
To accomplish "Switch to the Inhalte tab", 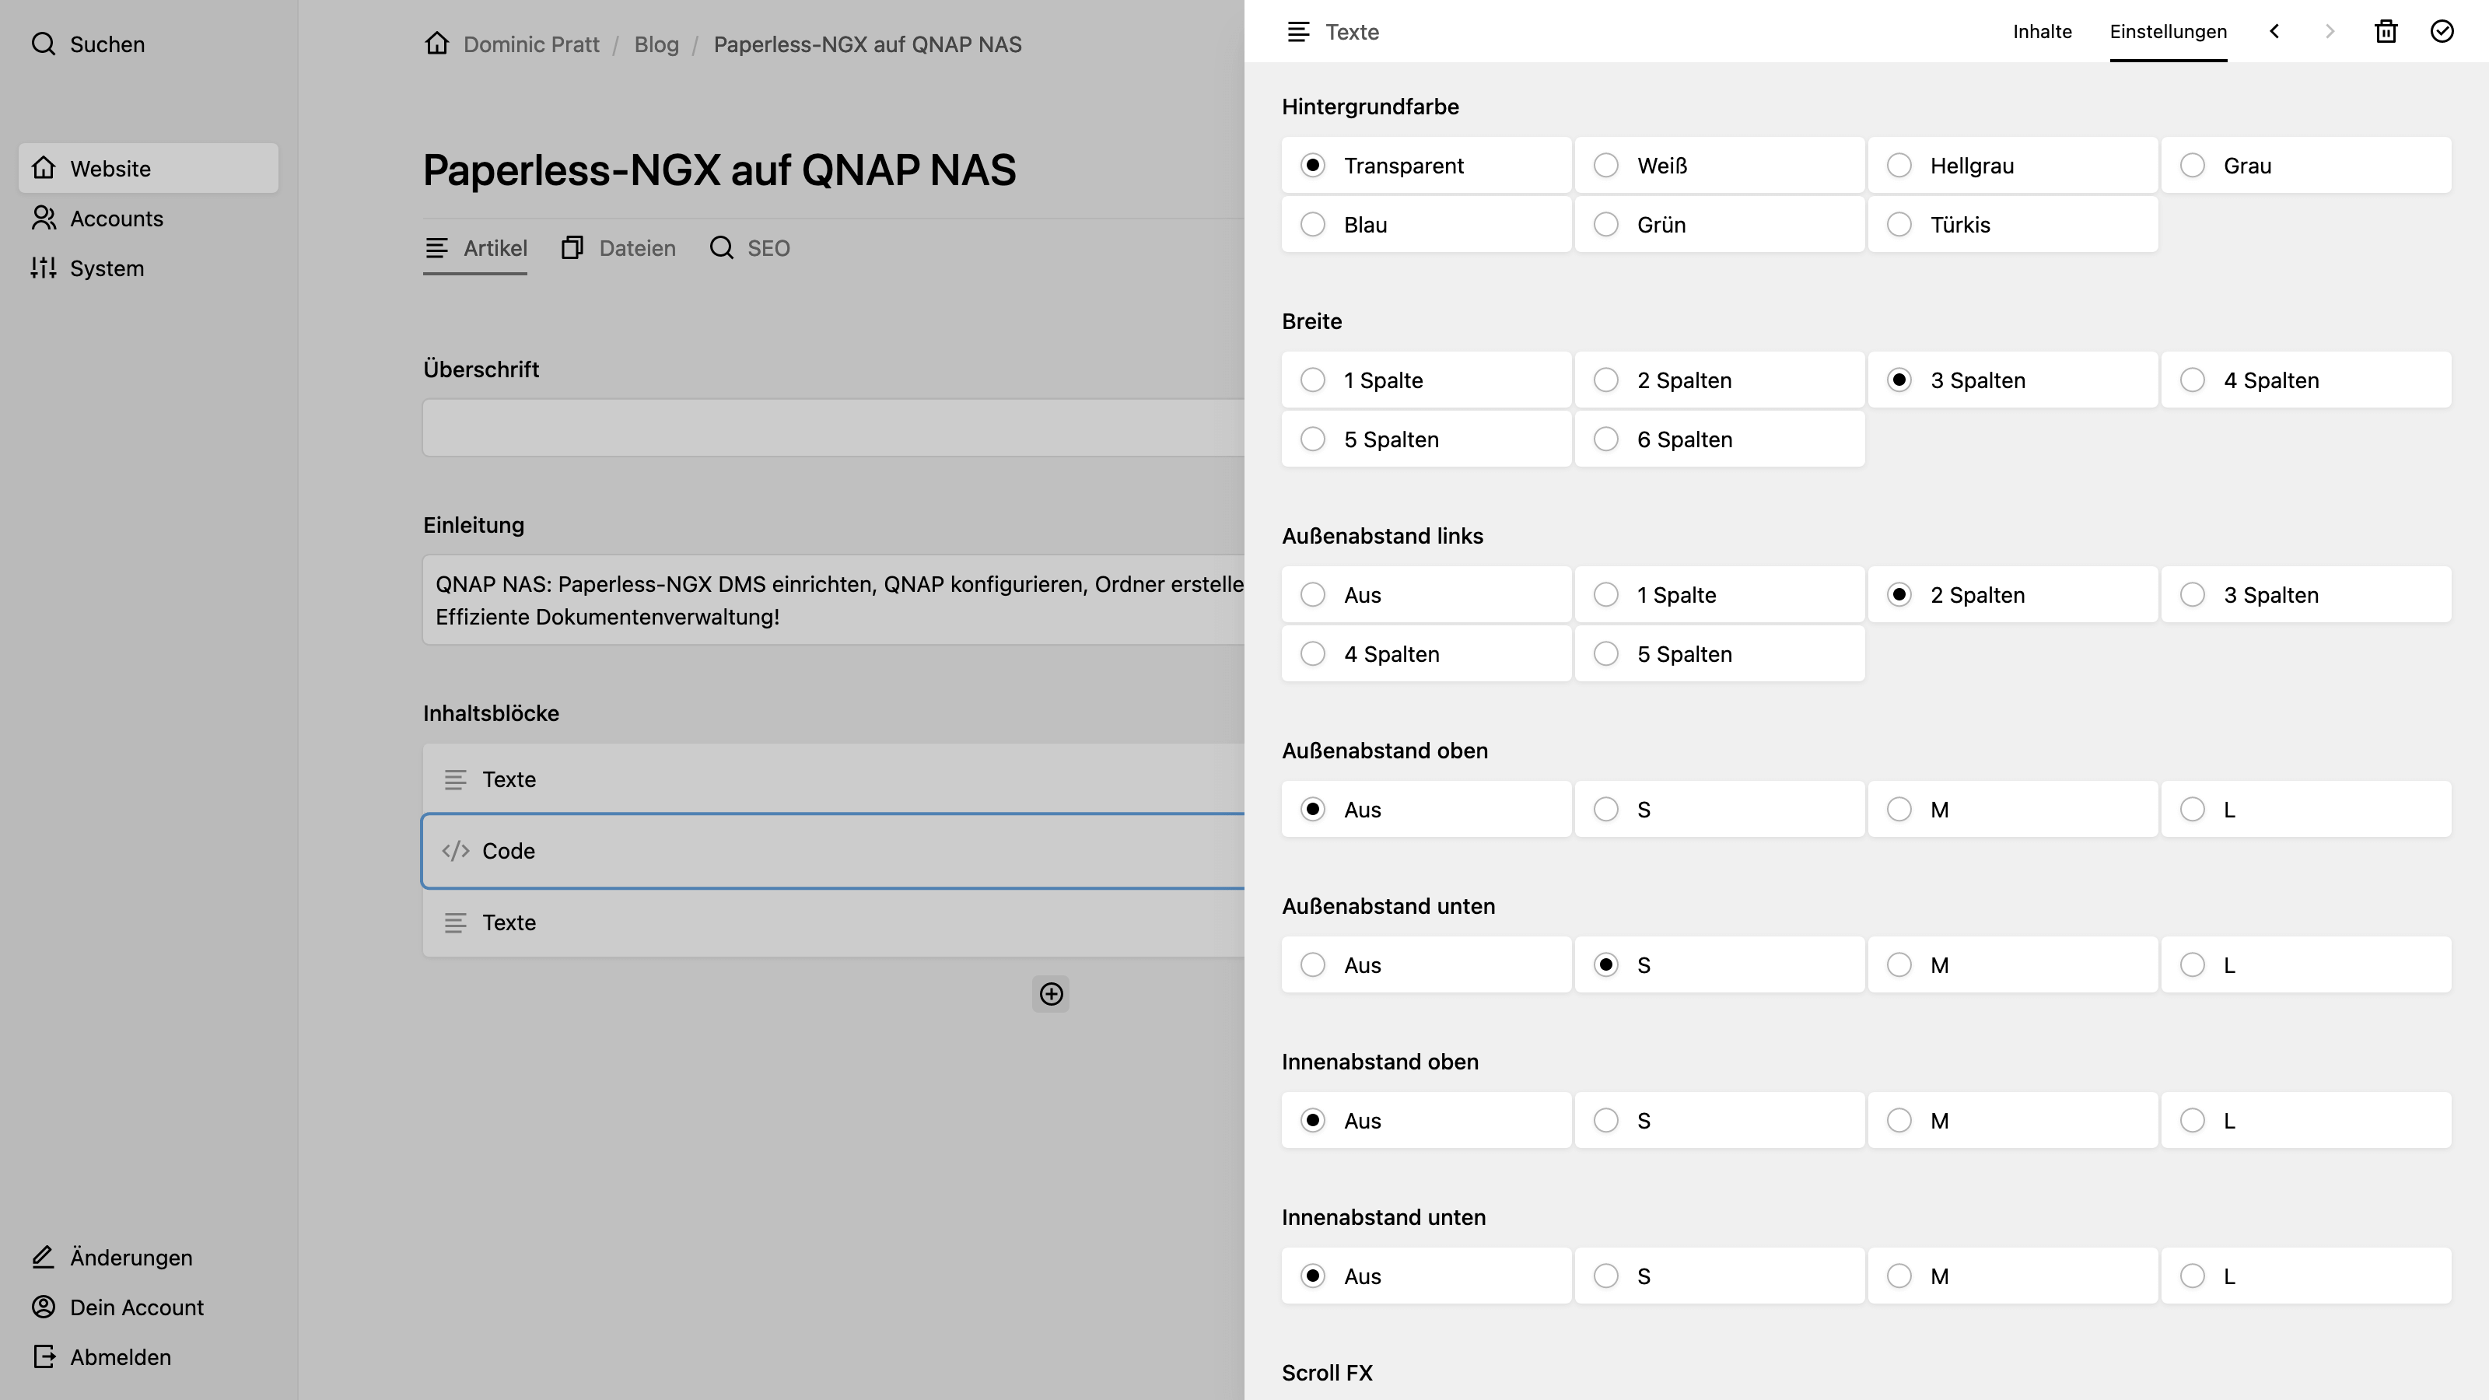I will [x=2042, y=32].
